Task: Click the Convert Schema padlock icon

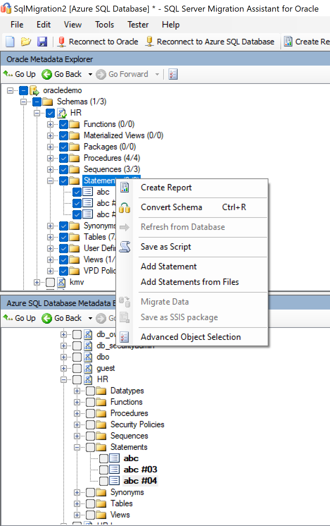Action: click(125, 207)
